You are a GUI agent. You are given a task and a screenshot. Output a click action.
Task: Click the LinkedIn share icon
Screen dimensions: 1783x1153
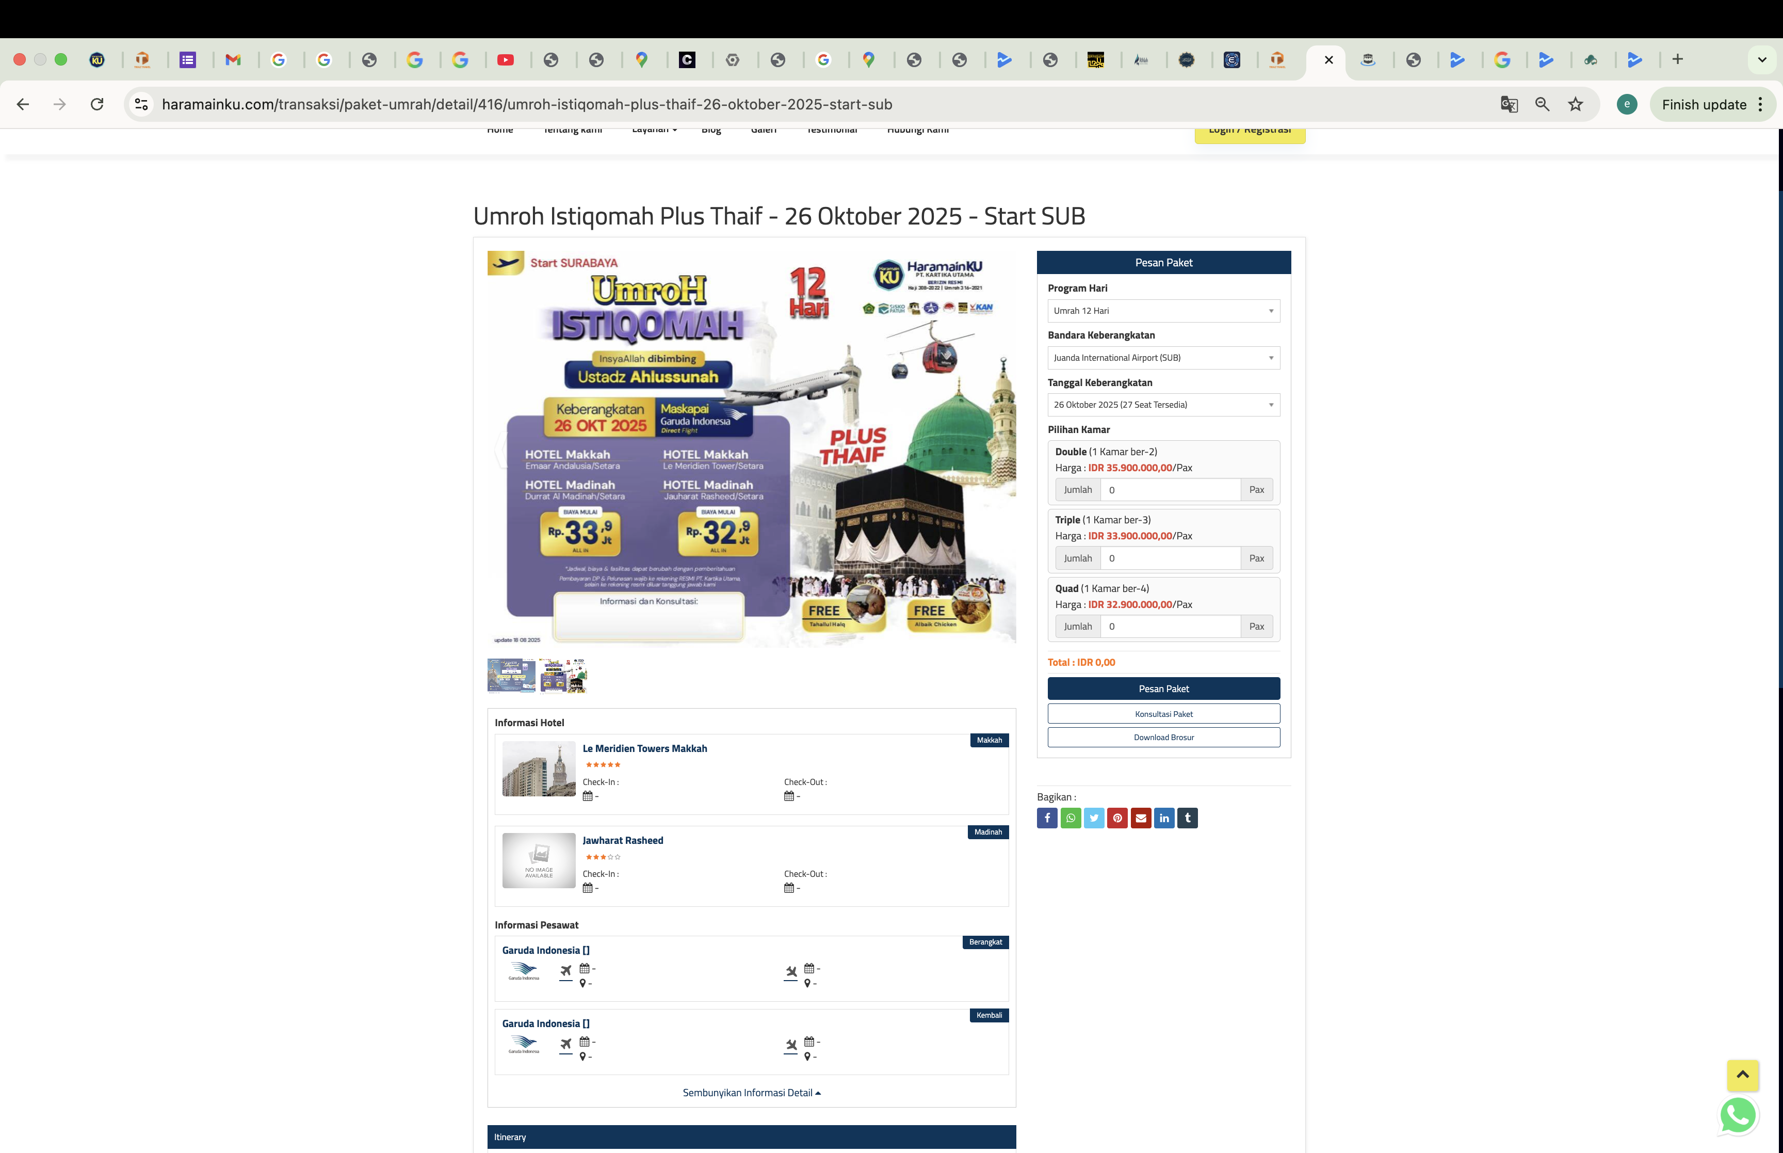1164,818
